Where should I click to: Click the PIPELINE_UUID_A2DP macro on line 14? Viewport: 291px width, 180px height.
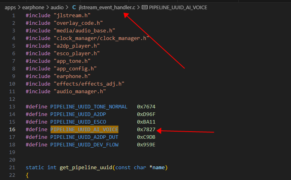(78, 114)
